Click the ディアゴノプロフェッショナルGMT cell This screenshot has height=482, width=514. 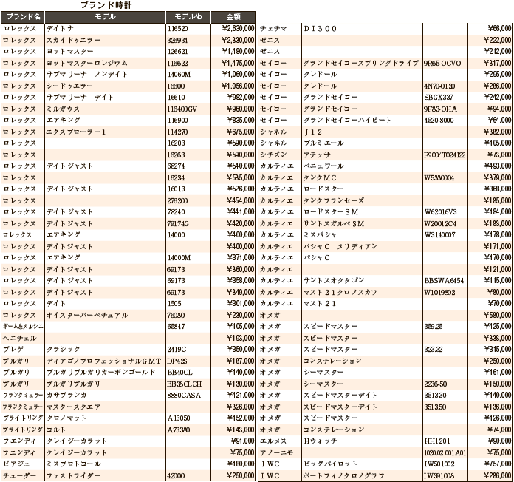[103, 361]
